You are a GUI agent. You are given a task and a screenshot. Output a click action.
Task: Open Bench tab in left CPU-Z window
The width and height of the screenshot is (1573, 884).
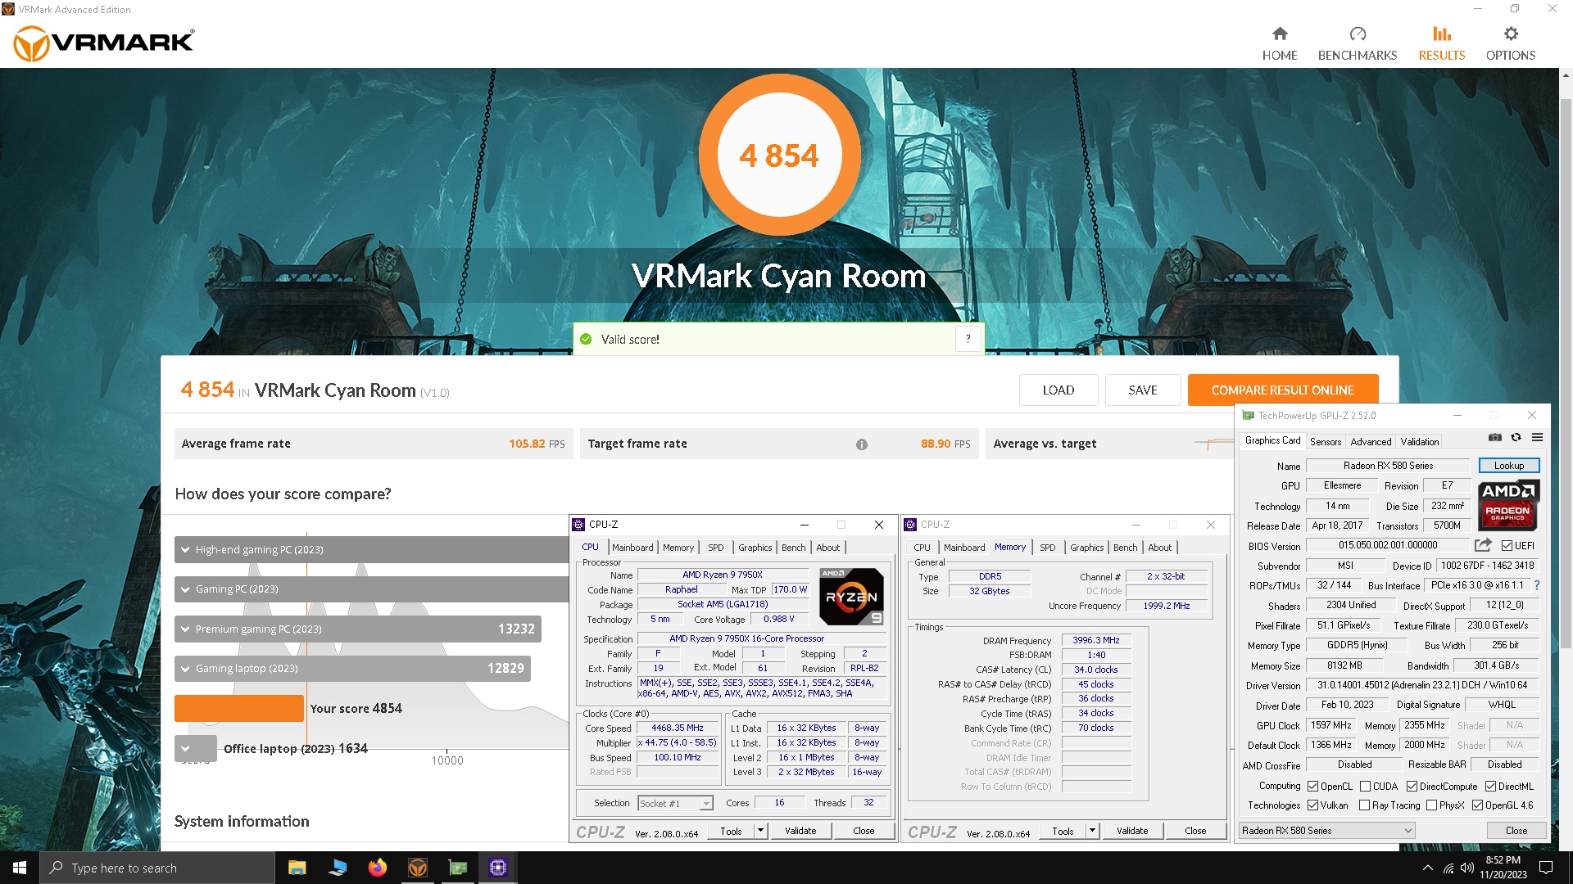tap(793, 548)
